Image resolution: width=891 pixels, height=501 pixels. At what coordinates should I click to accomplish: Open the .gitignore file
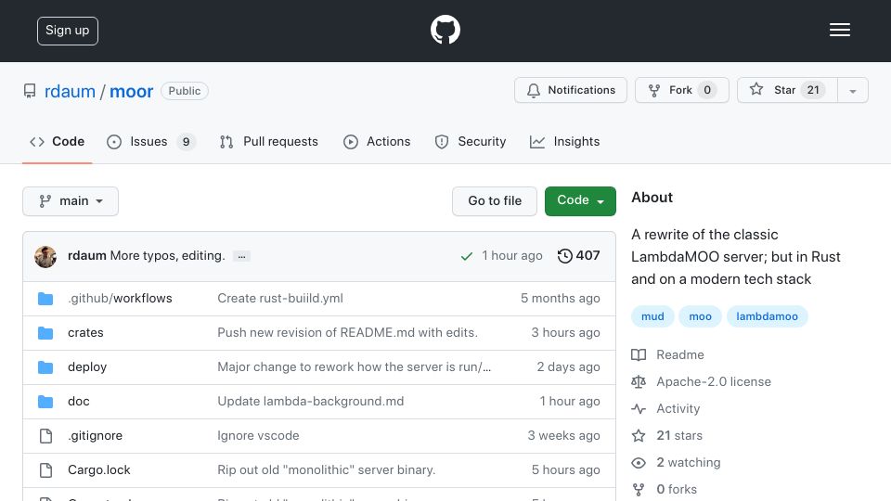tap(95, 436)
